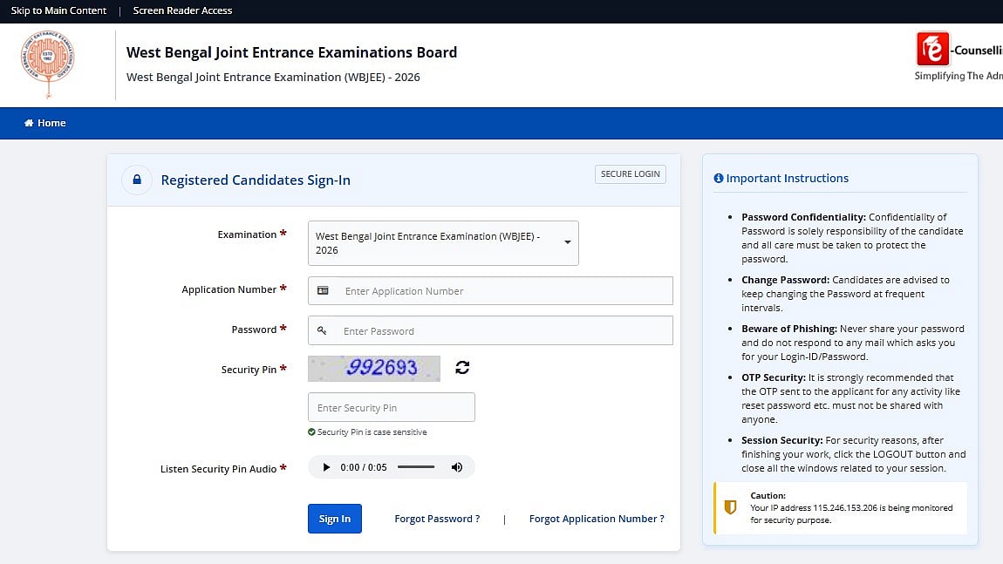This screenshot has width=1003, height=564.
Task: Focus the Enter Security Pin field
Action: pyautogui.click(x=392, y=407)
